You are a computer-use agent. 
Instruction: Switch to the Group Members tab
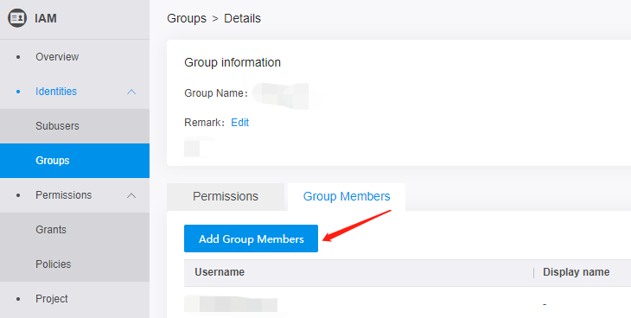pos(347,196)
